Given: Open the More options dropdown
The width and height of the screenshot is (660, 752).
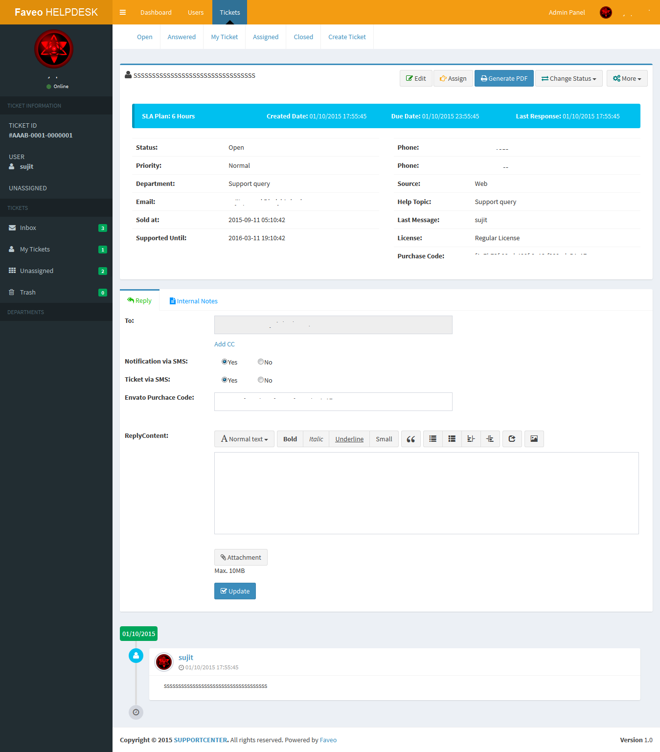Looking at the screenshot, I should pyautogui.click(x=627, y=78).
